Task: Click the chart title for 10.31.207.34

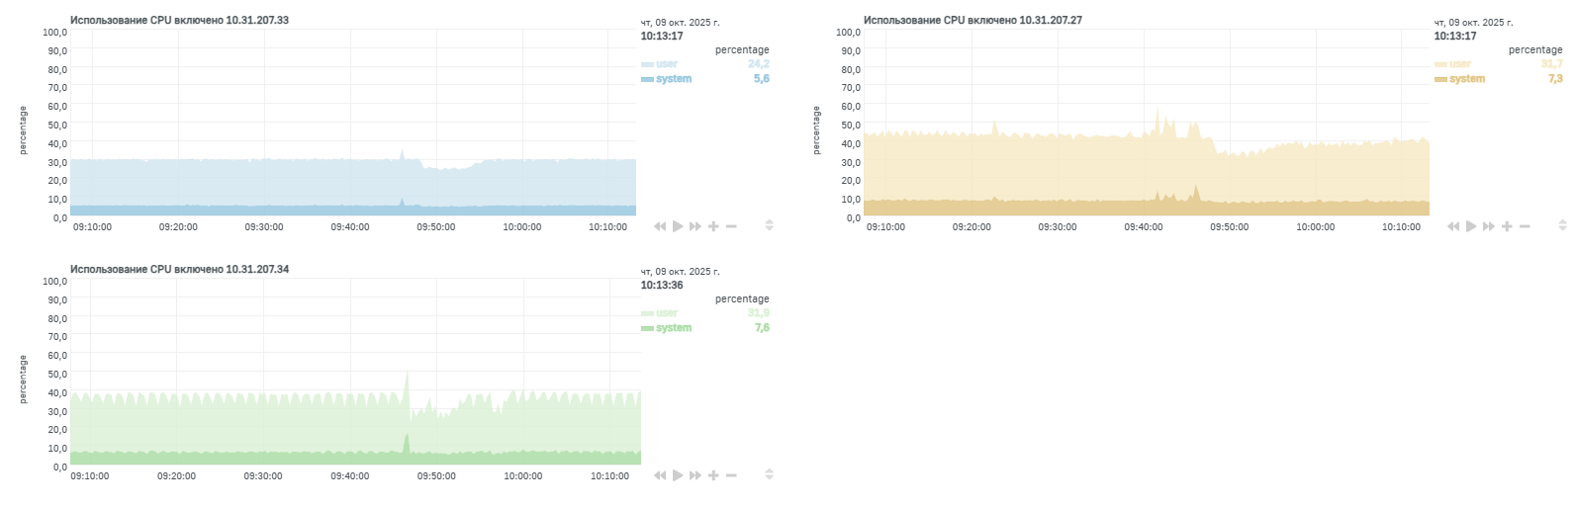Action: point(179,269)
